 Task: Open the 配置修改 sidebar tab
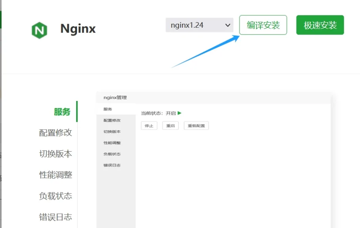click(56, 133)
